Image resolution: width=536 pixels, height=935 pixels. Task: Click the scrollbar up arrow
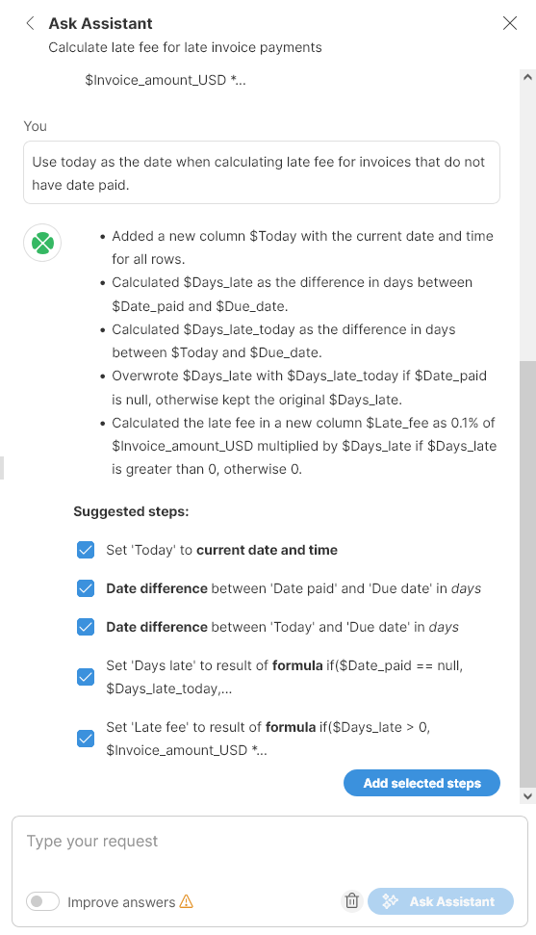click(527, 77)
